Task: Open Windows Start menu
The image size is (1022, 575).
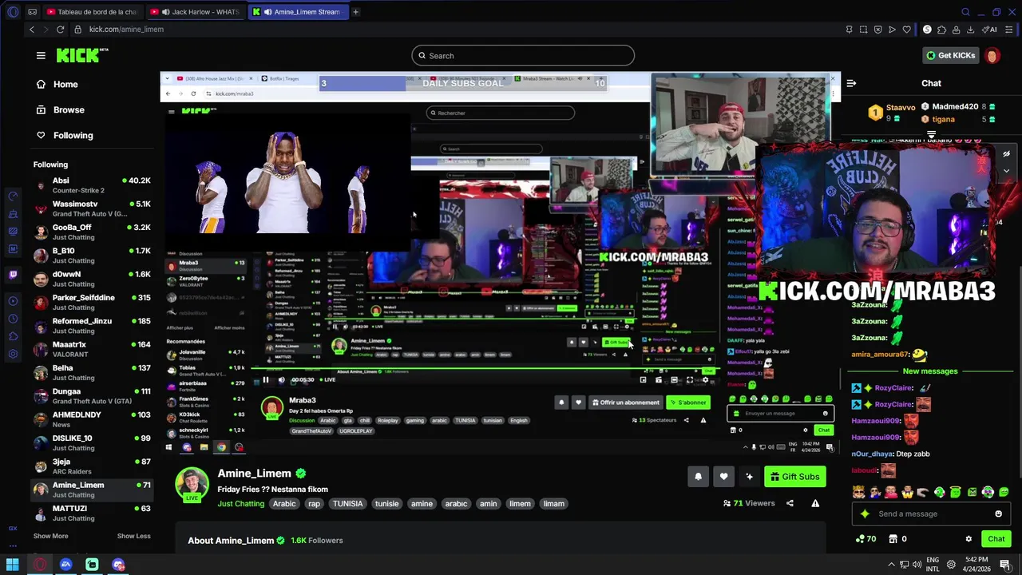Action: click(x=13, y=565)
